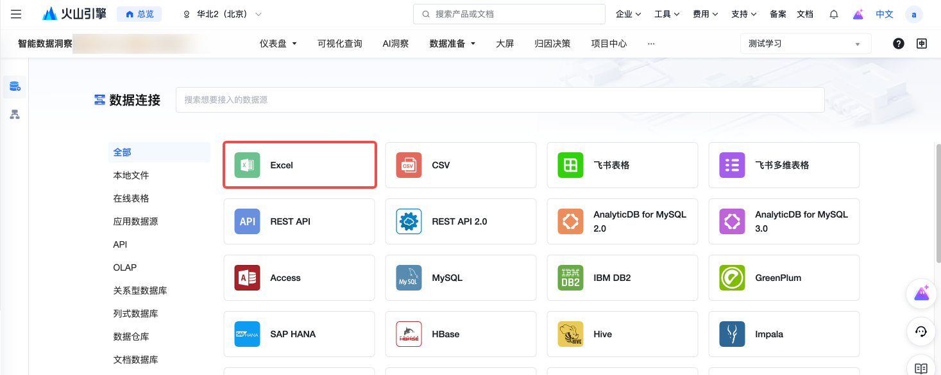Click the 搜索想要接入的数据源 search field
The height and width of the screenshot is (375, 941).
click(500, 100)
